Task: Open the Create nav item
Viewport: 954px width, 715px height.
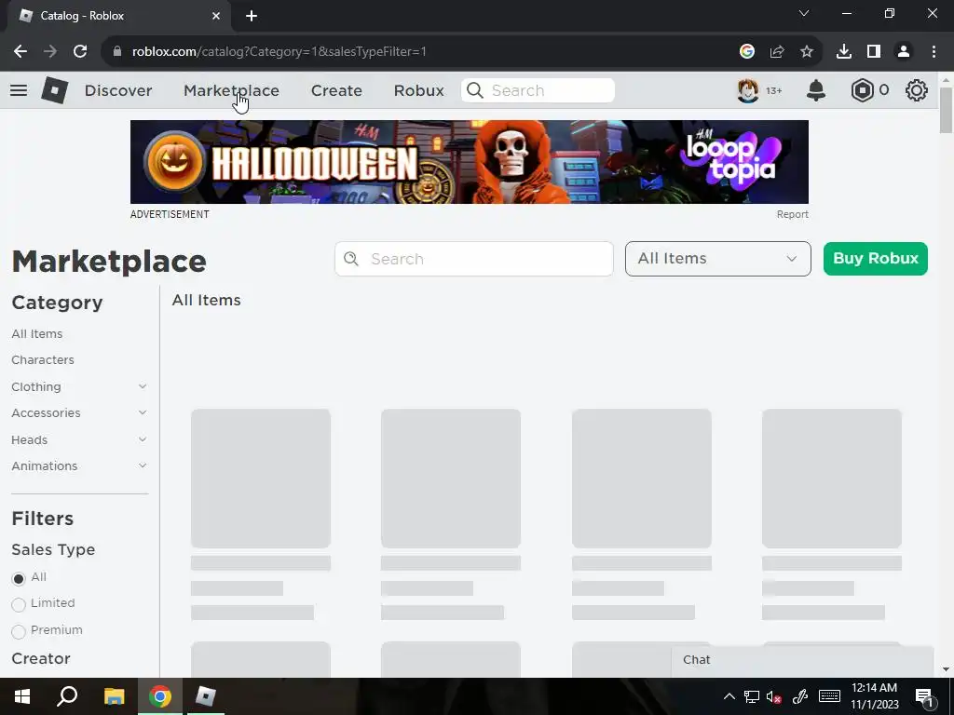Action: tap(336, 90)
